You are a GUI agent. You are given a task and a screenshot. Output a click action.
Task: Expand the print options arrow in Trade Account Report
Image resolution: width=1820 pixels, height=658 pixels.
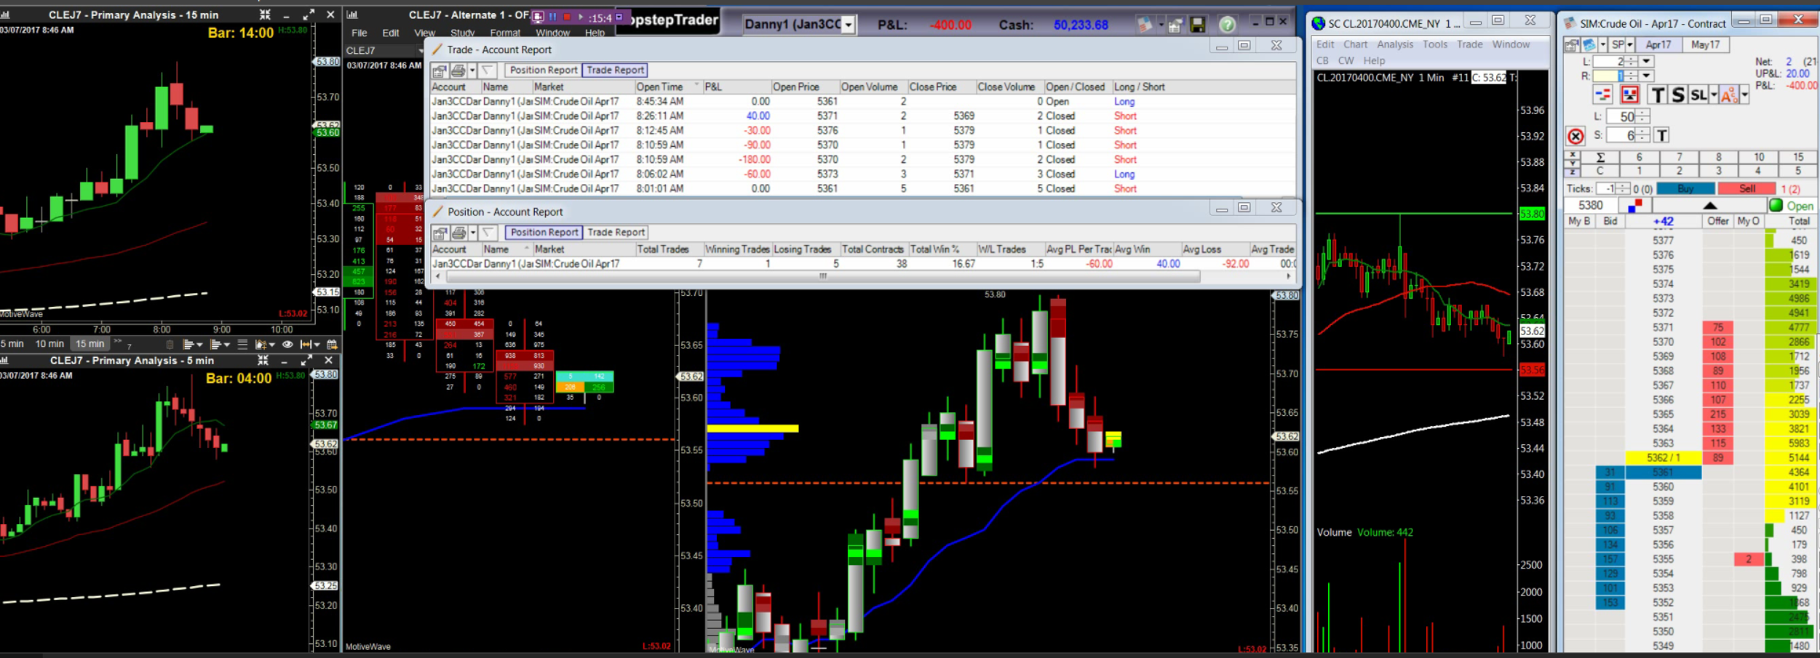click(x=472, y=71)
